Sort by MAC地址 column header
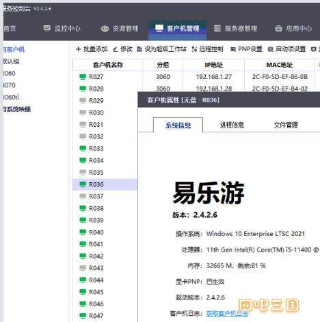320x322 pixels. (x=279, y=65)
